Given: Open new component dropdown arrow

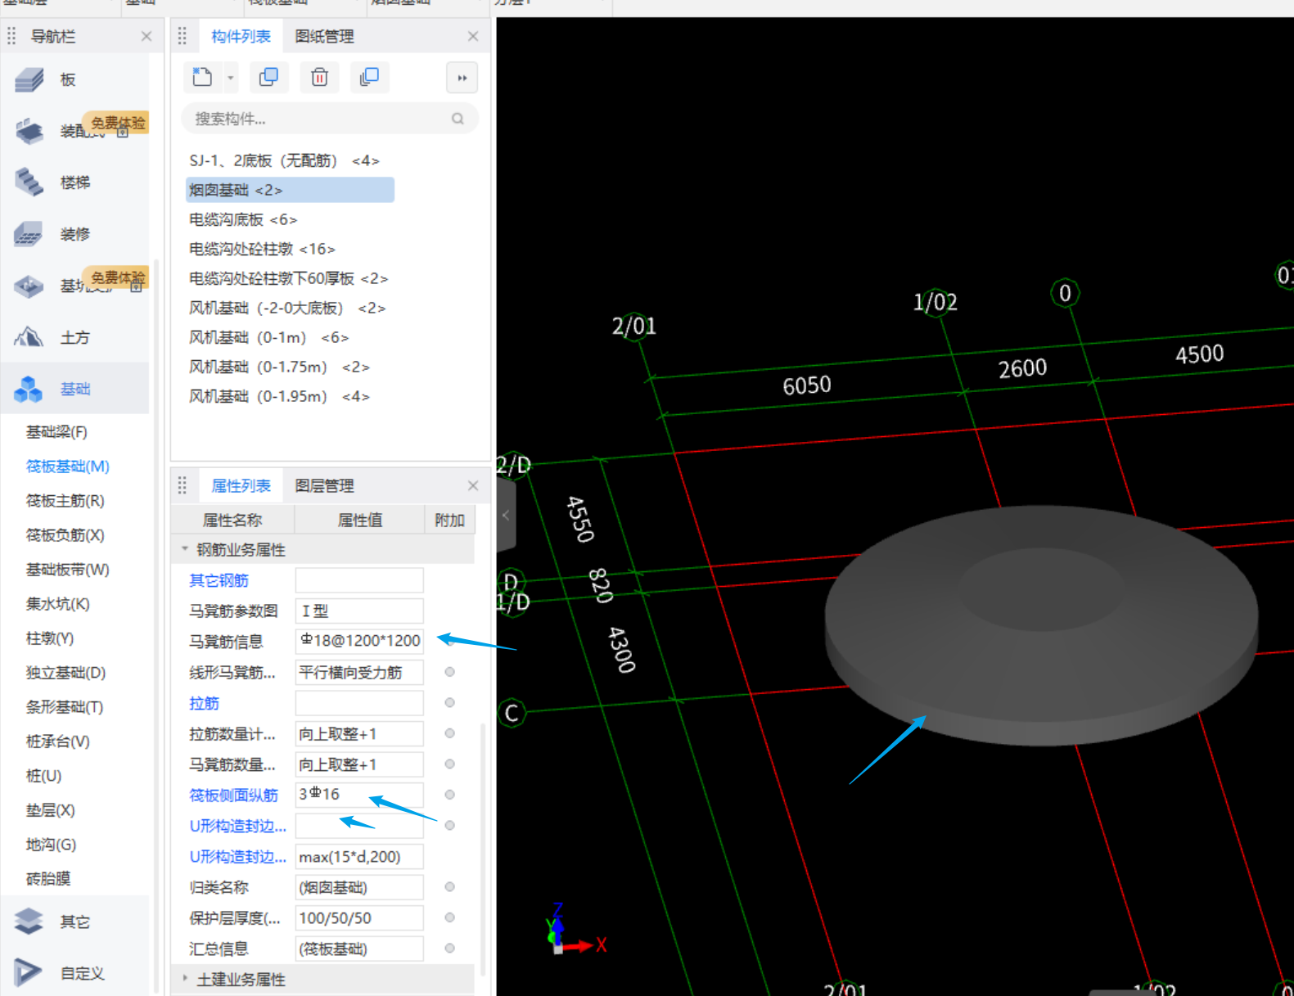Looking at the screenshot, I should [x=231, y=78].
